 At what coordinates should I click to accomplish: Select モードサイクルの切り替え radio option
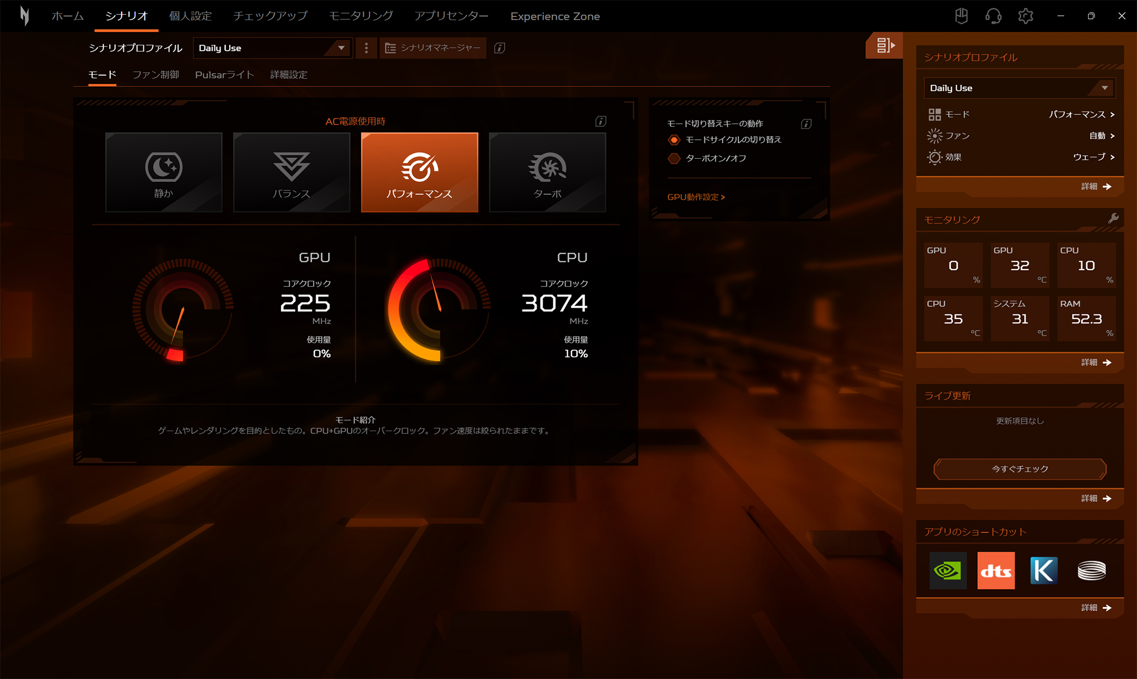point(674,140)
